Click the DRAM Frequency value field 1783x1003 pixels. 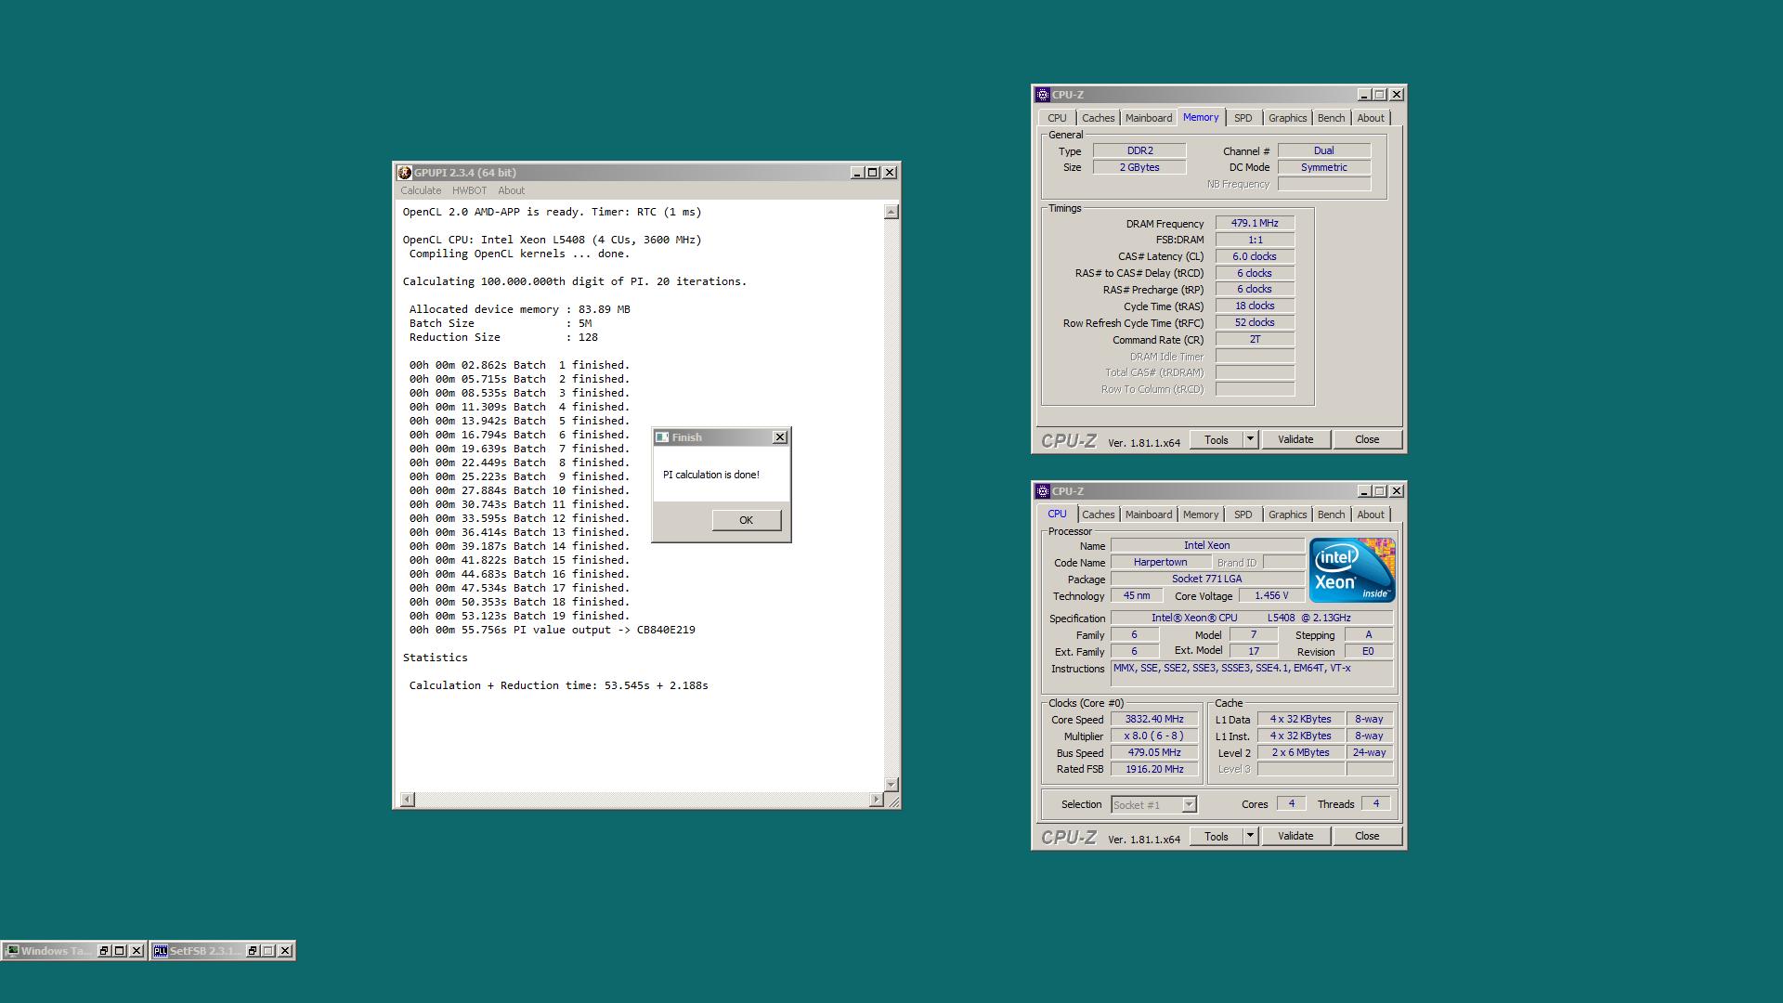[x=1255, y=224]
